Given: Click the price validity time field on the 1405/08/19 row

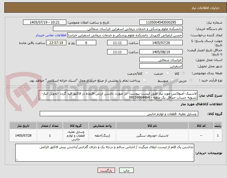Looking at the screenshot, I should tap(117, 52).
